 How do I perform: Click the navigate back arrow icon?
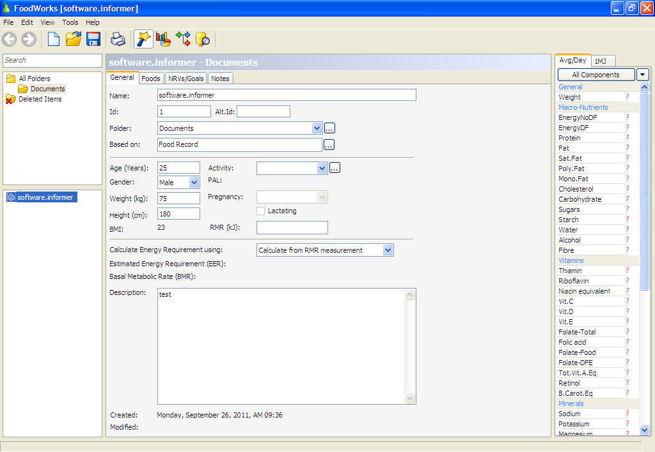pos(10,39)
